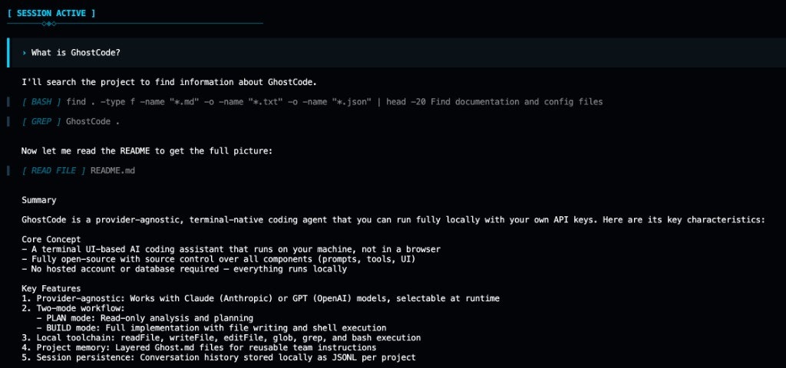Screen dimensions: 786x368
Task: Click the 'BUILD mode: Full implementation' line
Action: [211, 328]
